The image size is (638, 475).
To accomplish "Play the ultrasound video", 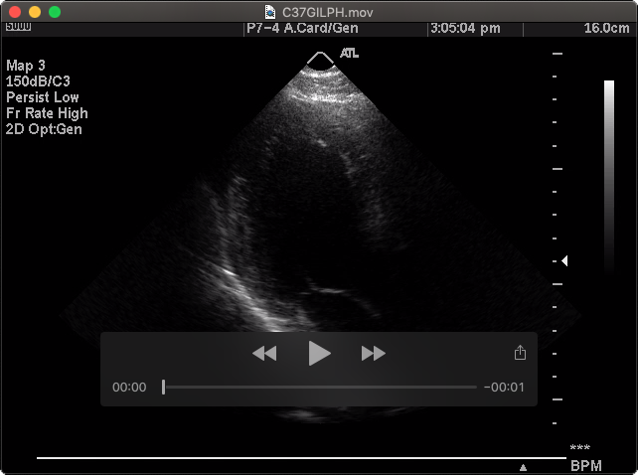I will point(318,353).
